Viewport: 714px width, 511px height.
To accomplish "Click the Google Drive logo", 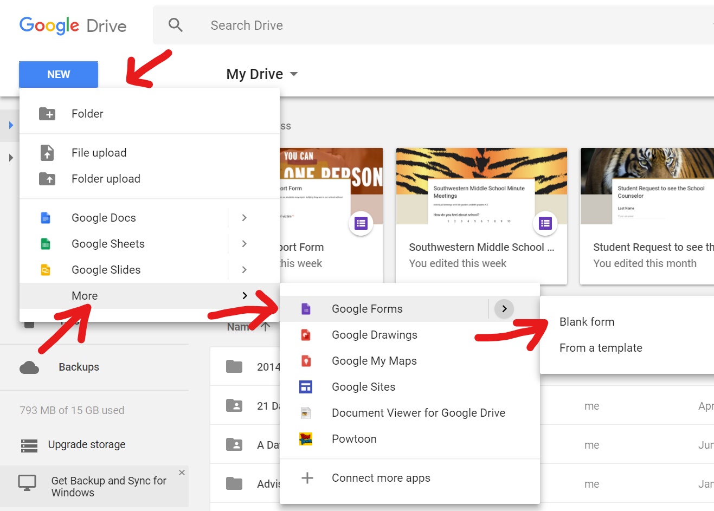I will 73,25.
